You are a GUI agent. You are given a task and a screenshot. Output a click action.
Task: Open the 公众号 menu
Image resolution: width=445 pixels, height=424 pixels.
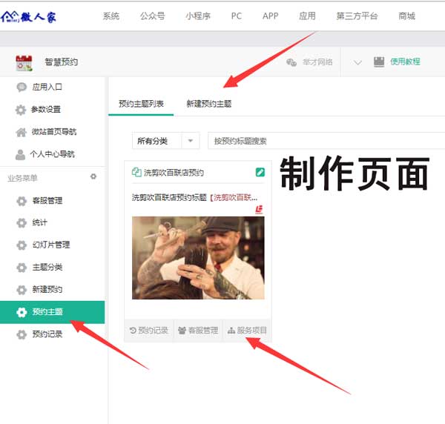tap(152, 16)
